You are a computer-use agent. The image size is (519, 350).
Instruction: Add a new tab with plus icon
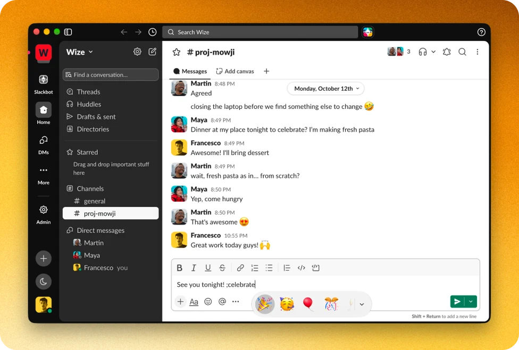266,71
